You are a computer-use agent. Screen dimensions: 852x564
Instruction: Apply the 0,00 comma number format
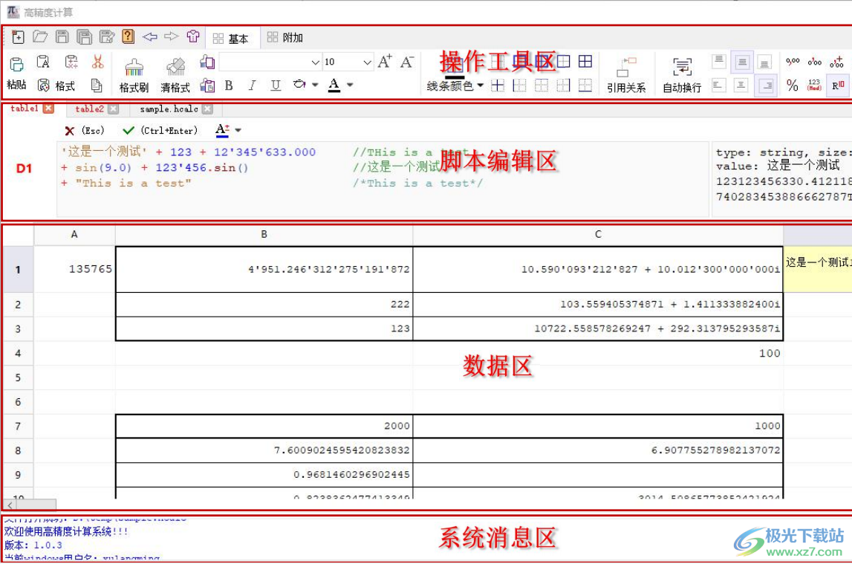[793, 62]
